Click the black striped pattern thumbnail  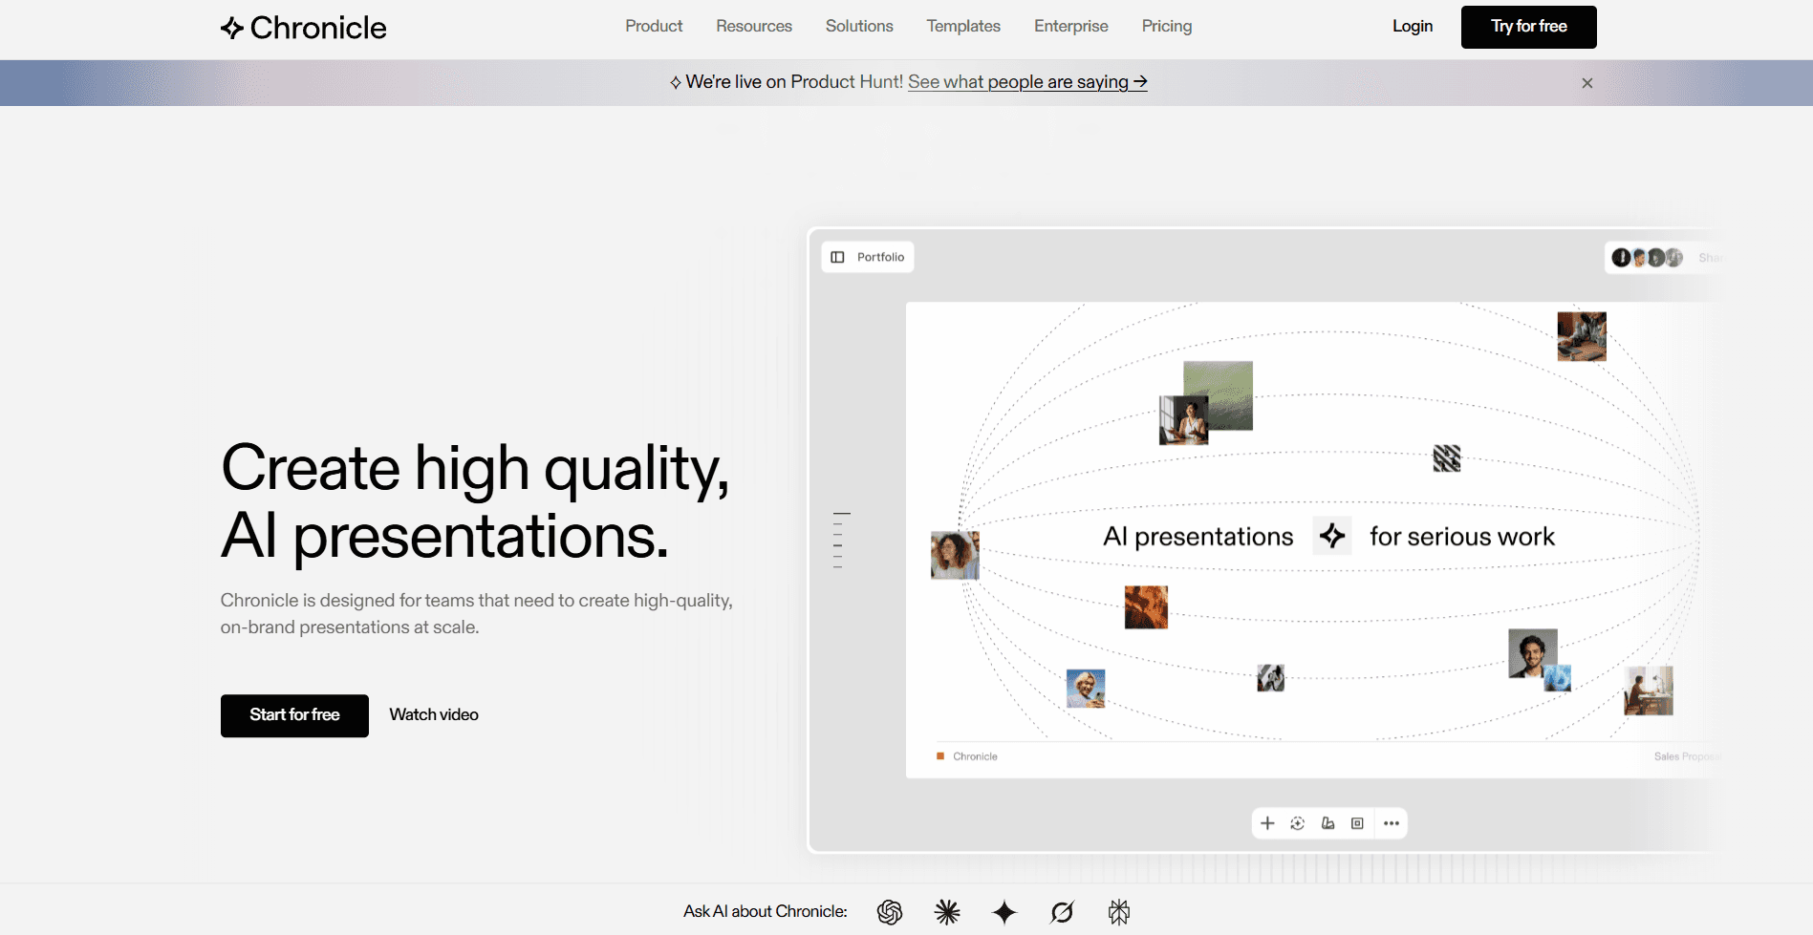pyautogui.click(x=1447, y=458)
